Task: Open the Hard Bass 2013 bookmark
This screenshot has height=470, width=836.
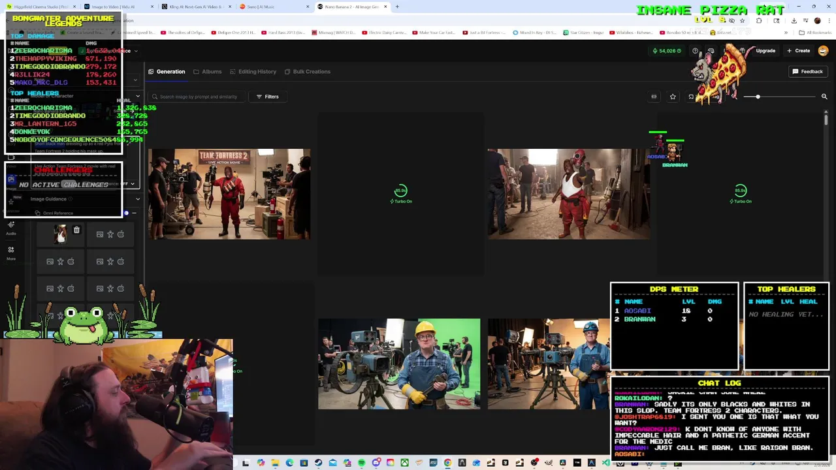Action: click(284, 32)
